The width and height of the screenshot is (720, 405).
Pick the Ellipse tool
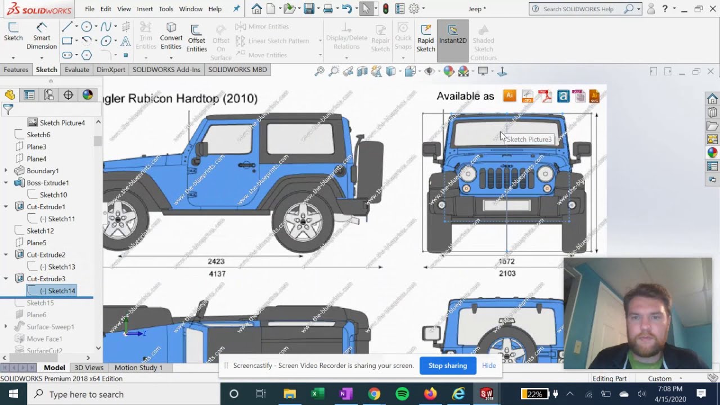click(105, 41)
